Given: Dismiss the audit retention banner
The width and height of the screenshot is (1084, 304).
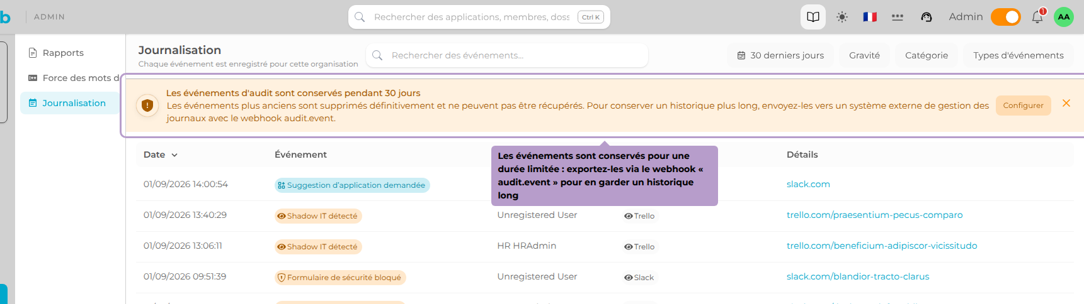Looking at the screenshot, I should pyautogui.click(x=1066, y=103).
